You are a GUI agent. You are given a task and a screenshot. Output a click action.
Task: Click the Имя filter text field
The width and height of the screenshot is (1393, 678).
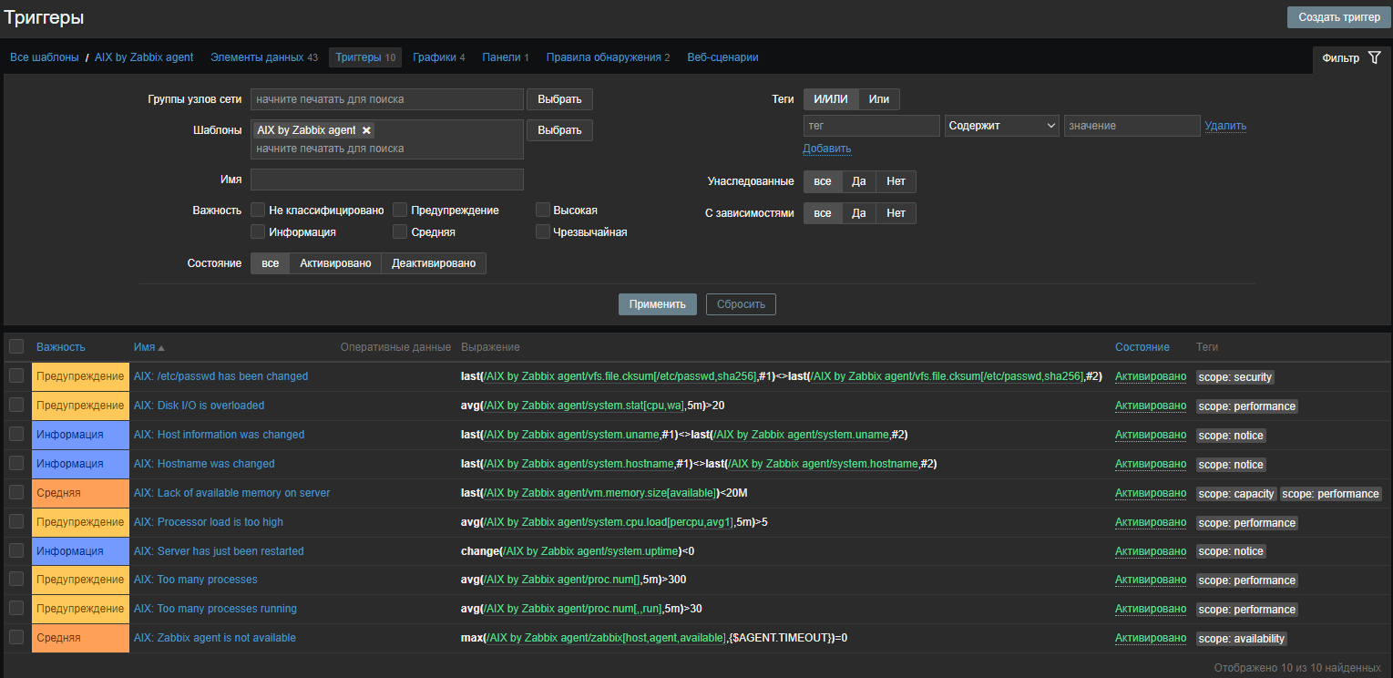387,180
